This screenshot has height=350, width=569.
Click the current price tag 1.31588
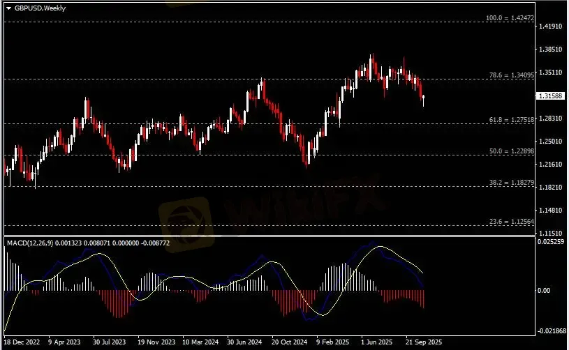click(x=550, y=96)
